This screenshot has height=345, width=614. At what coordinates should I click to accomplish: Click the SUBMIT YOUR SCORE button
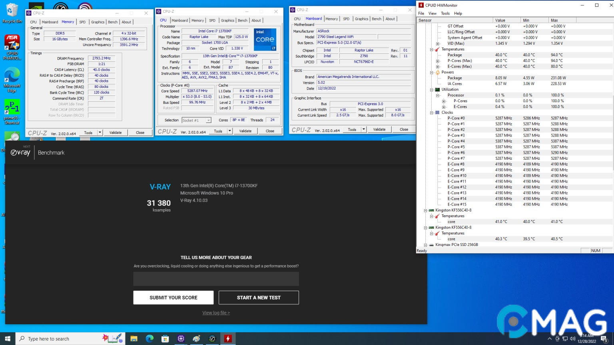[x=173, y=297]
